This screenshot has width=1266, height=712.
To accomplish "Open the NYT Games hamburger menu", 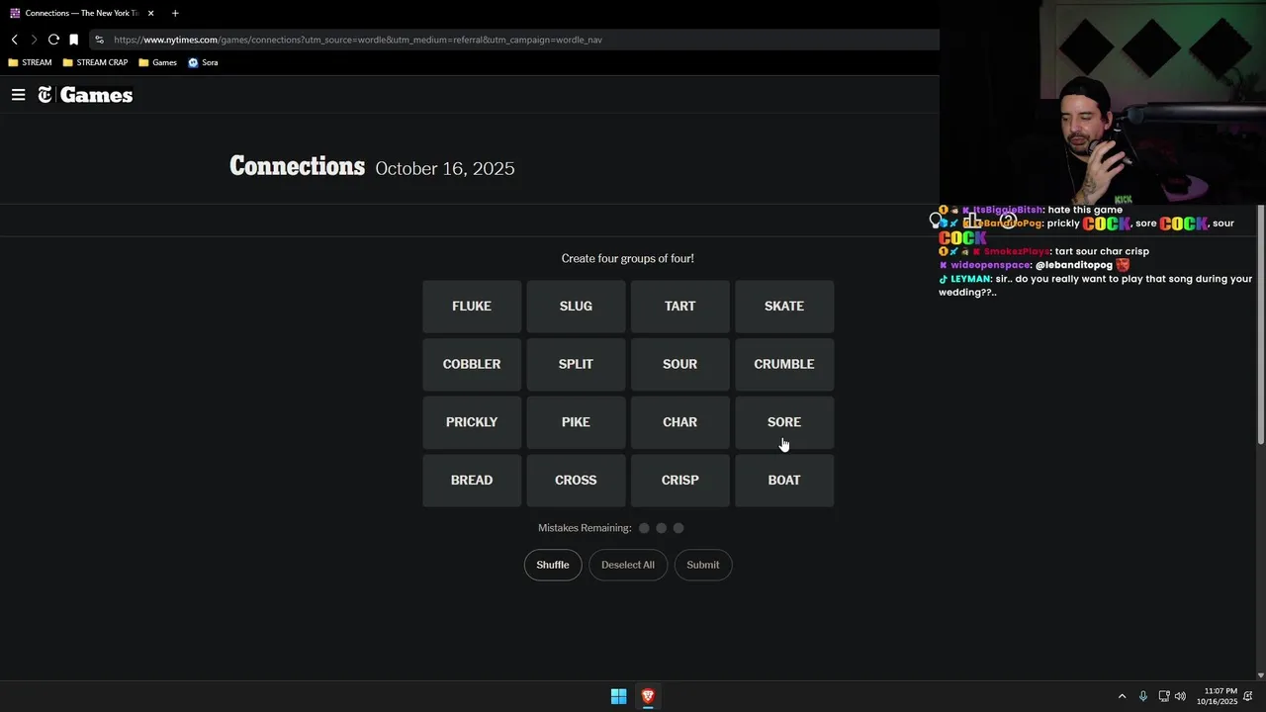I will 19,95.
